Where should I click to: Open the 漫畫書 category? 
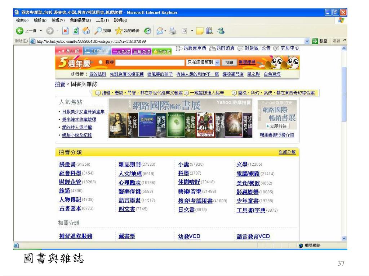coord(67,164)
